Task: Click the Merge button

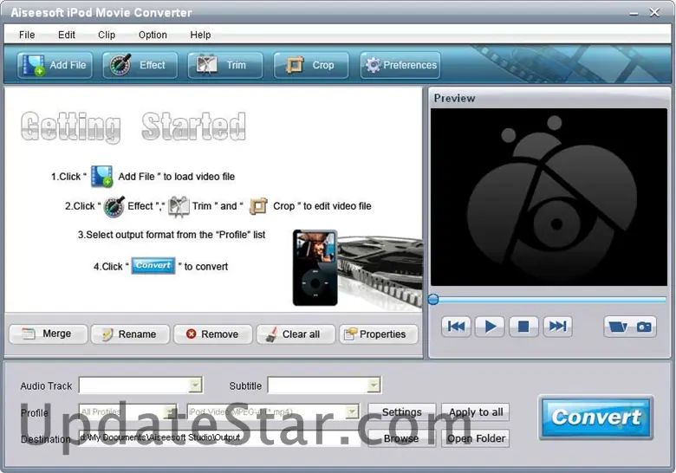Action: pyautogui.click(x=49, y=334)
